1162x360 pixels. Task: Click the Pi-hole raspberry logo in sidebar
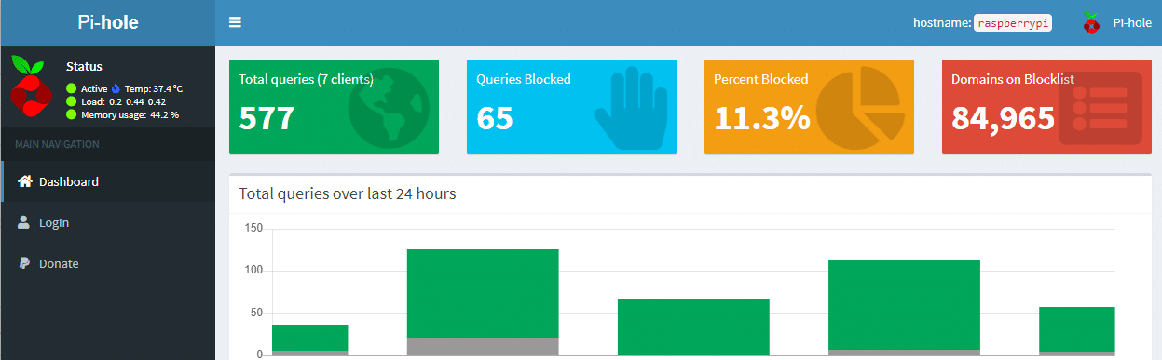click(31, 86)
